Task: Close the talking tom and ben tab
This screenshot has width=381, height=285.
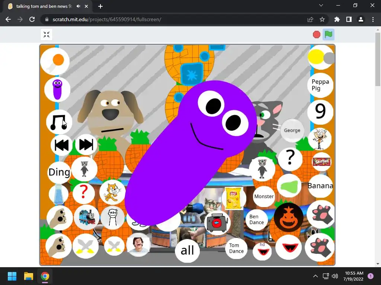Action: coord(86,6)
